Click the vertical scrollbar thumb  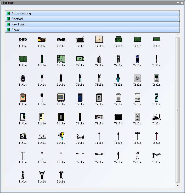pyautogui.click(x=178, y=110)
